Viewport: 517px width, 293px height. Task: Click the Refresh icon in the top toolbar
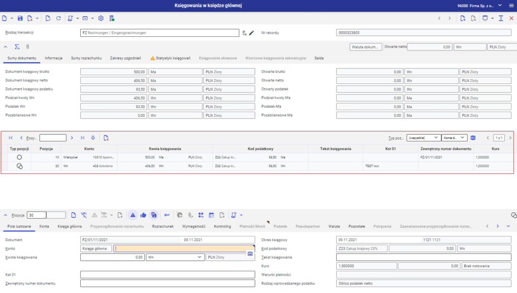coord(59,18)
